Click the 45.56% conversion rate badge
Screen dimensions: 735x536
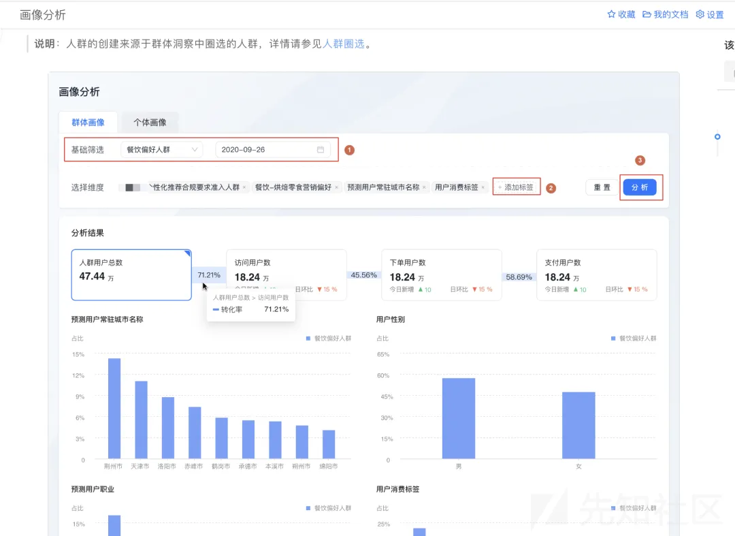363,274
